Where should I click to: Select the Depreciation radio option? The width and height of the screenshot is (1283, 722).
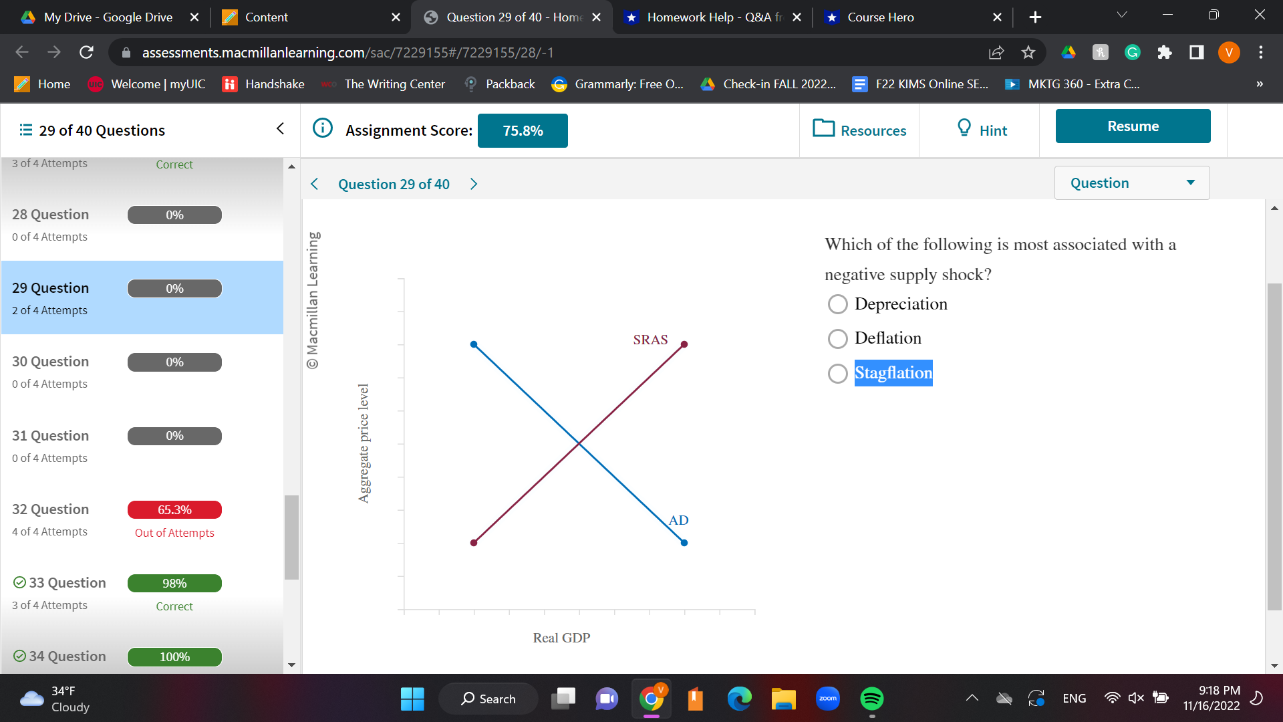click(x=837, y=304)
